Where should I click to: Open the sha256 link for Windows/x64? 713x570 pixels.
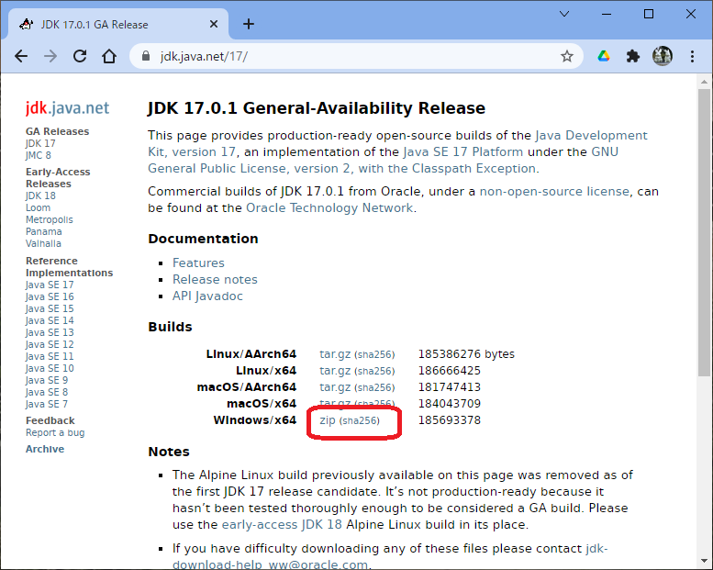(x=360, y=420)
